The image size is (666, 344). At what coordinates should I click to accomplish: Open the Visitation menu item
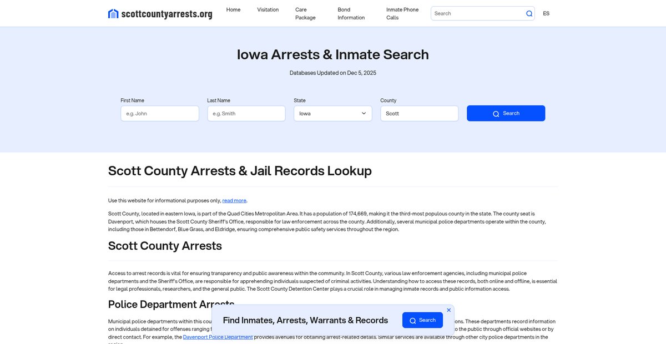click(x=268, y=9)
